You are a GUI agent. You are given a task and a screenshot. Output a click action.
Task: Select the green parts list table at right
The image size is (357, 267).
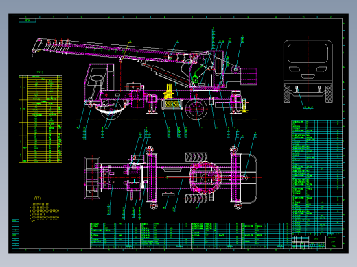click(316, 177)
